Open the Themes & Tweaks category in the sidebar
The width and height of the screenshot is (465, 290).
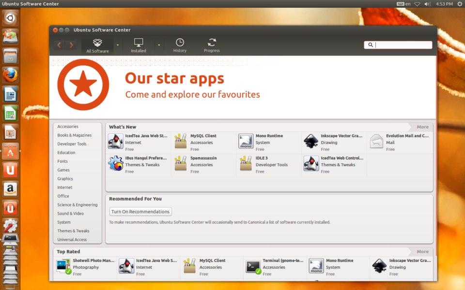click(x=73, y=231)
